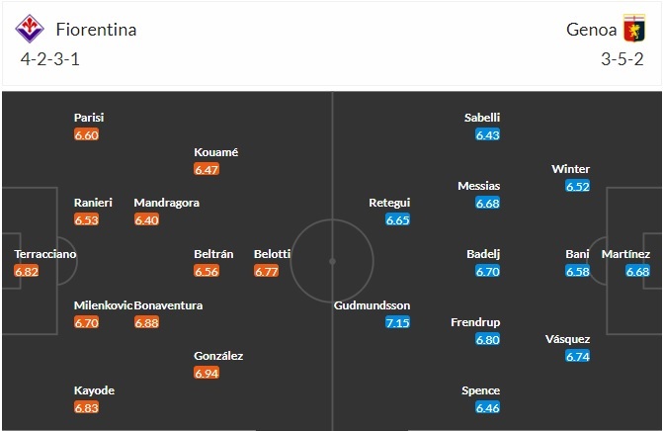Click Retegui's 6.65 rating badge
The height and width of the screenshot is (431, 663).
(398, 219)
